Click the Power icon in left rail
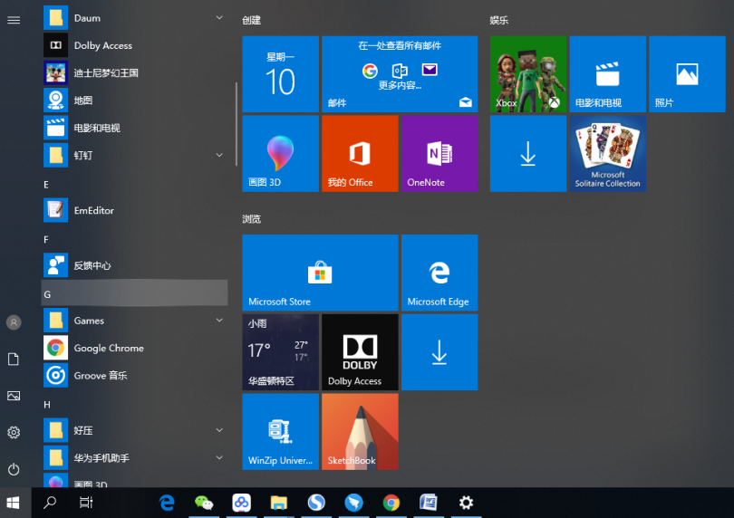This screenshot has height=518, width=734. point(14,469)
